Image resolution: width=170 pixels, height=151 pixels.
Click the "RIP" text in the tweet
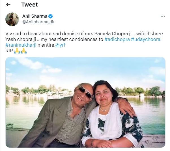tap(9, 51)
